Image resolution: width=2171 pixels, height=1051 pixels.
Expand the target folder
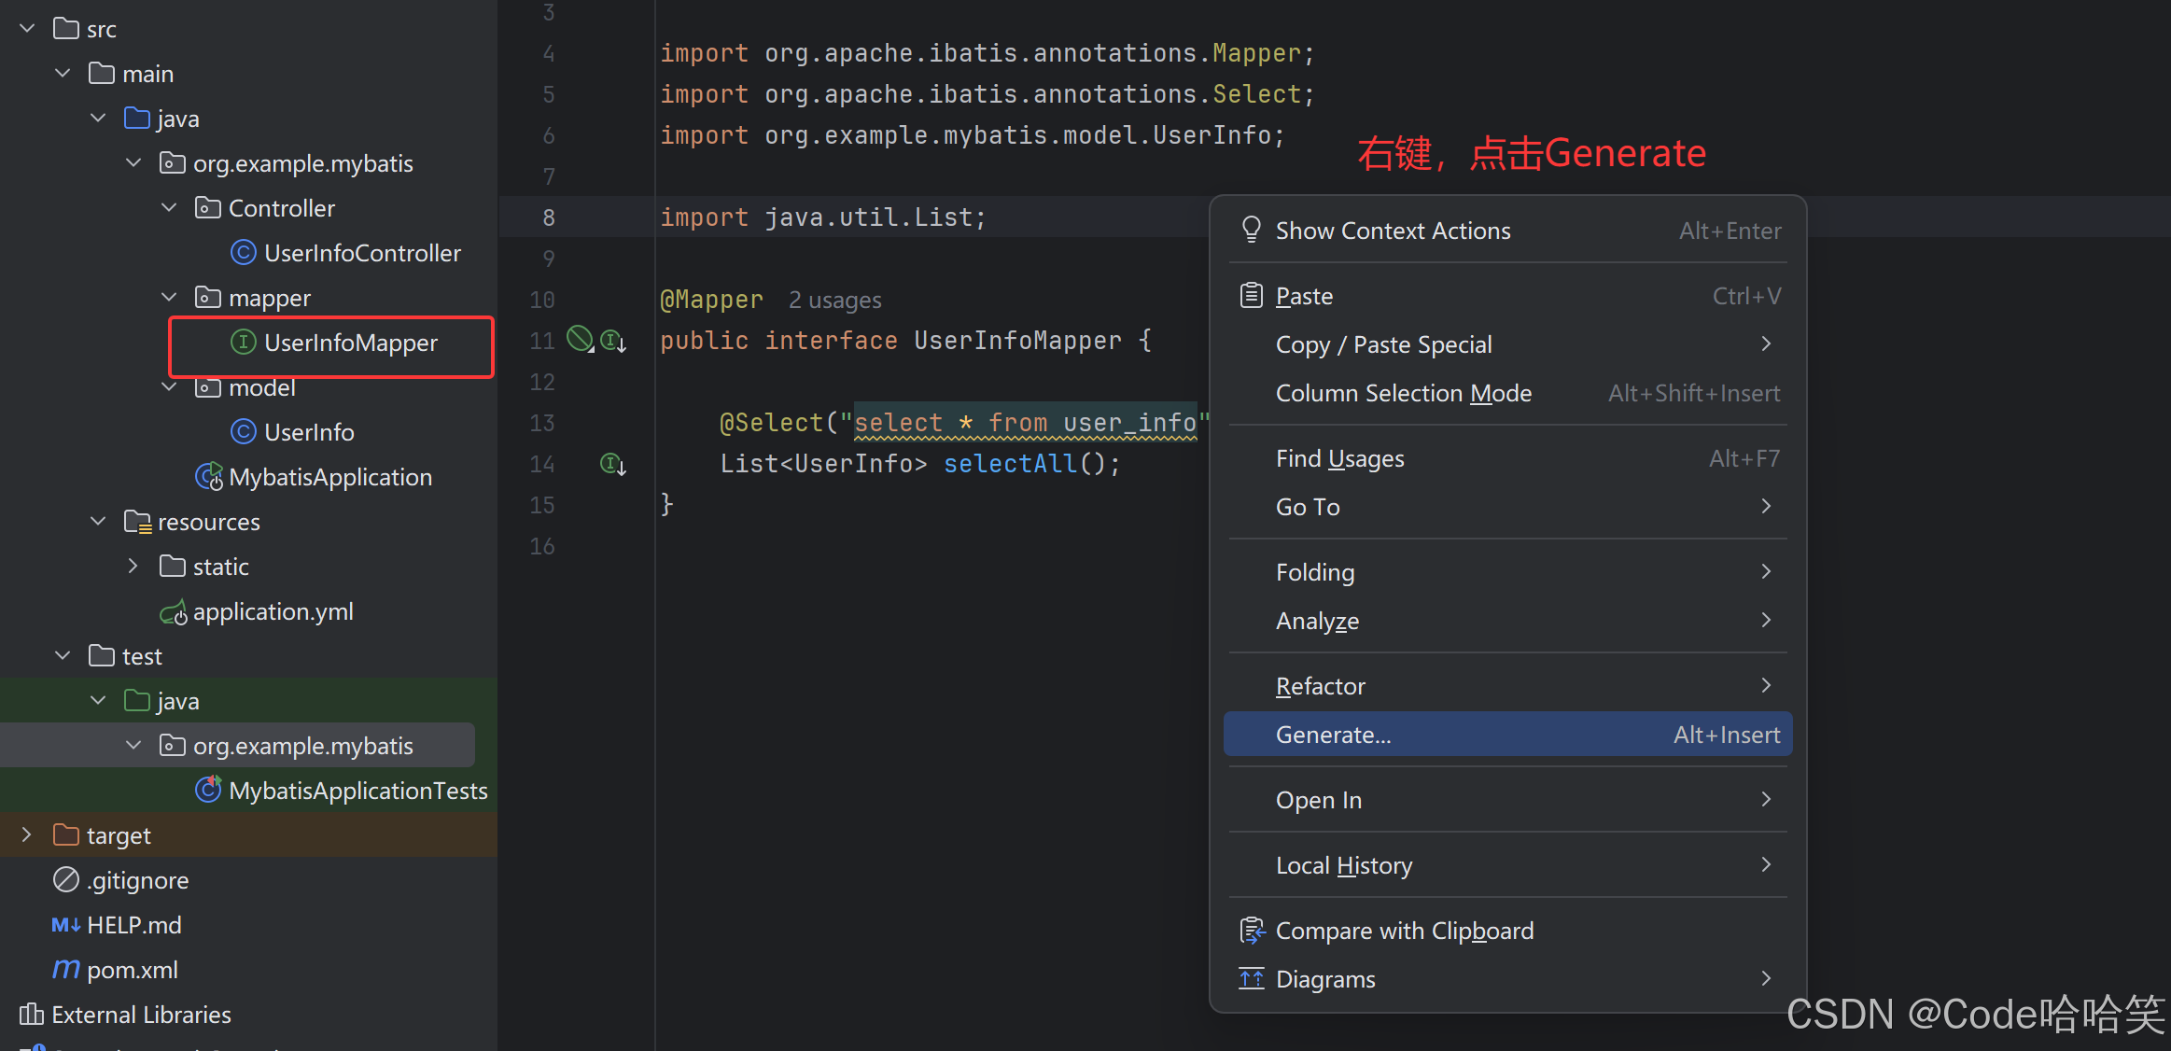coord(26,834)
